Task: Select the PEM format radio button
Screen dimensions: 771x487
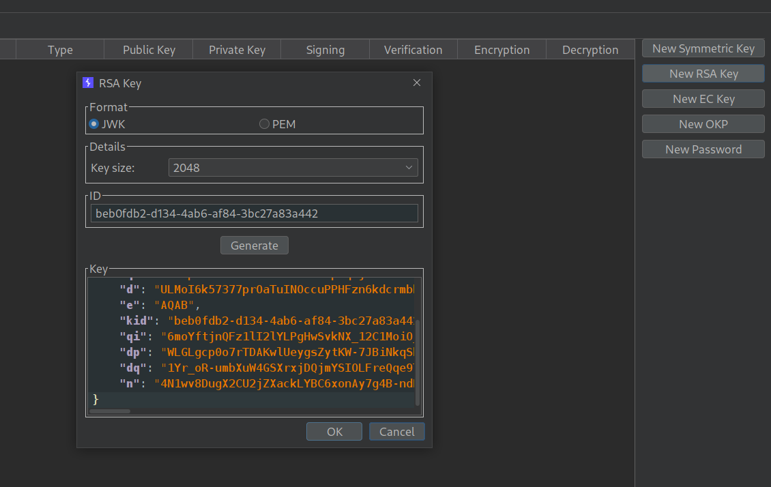Action: pos(264,124)
